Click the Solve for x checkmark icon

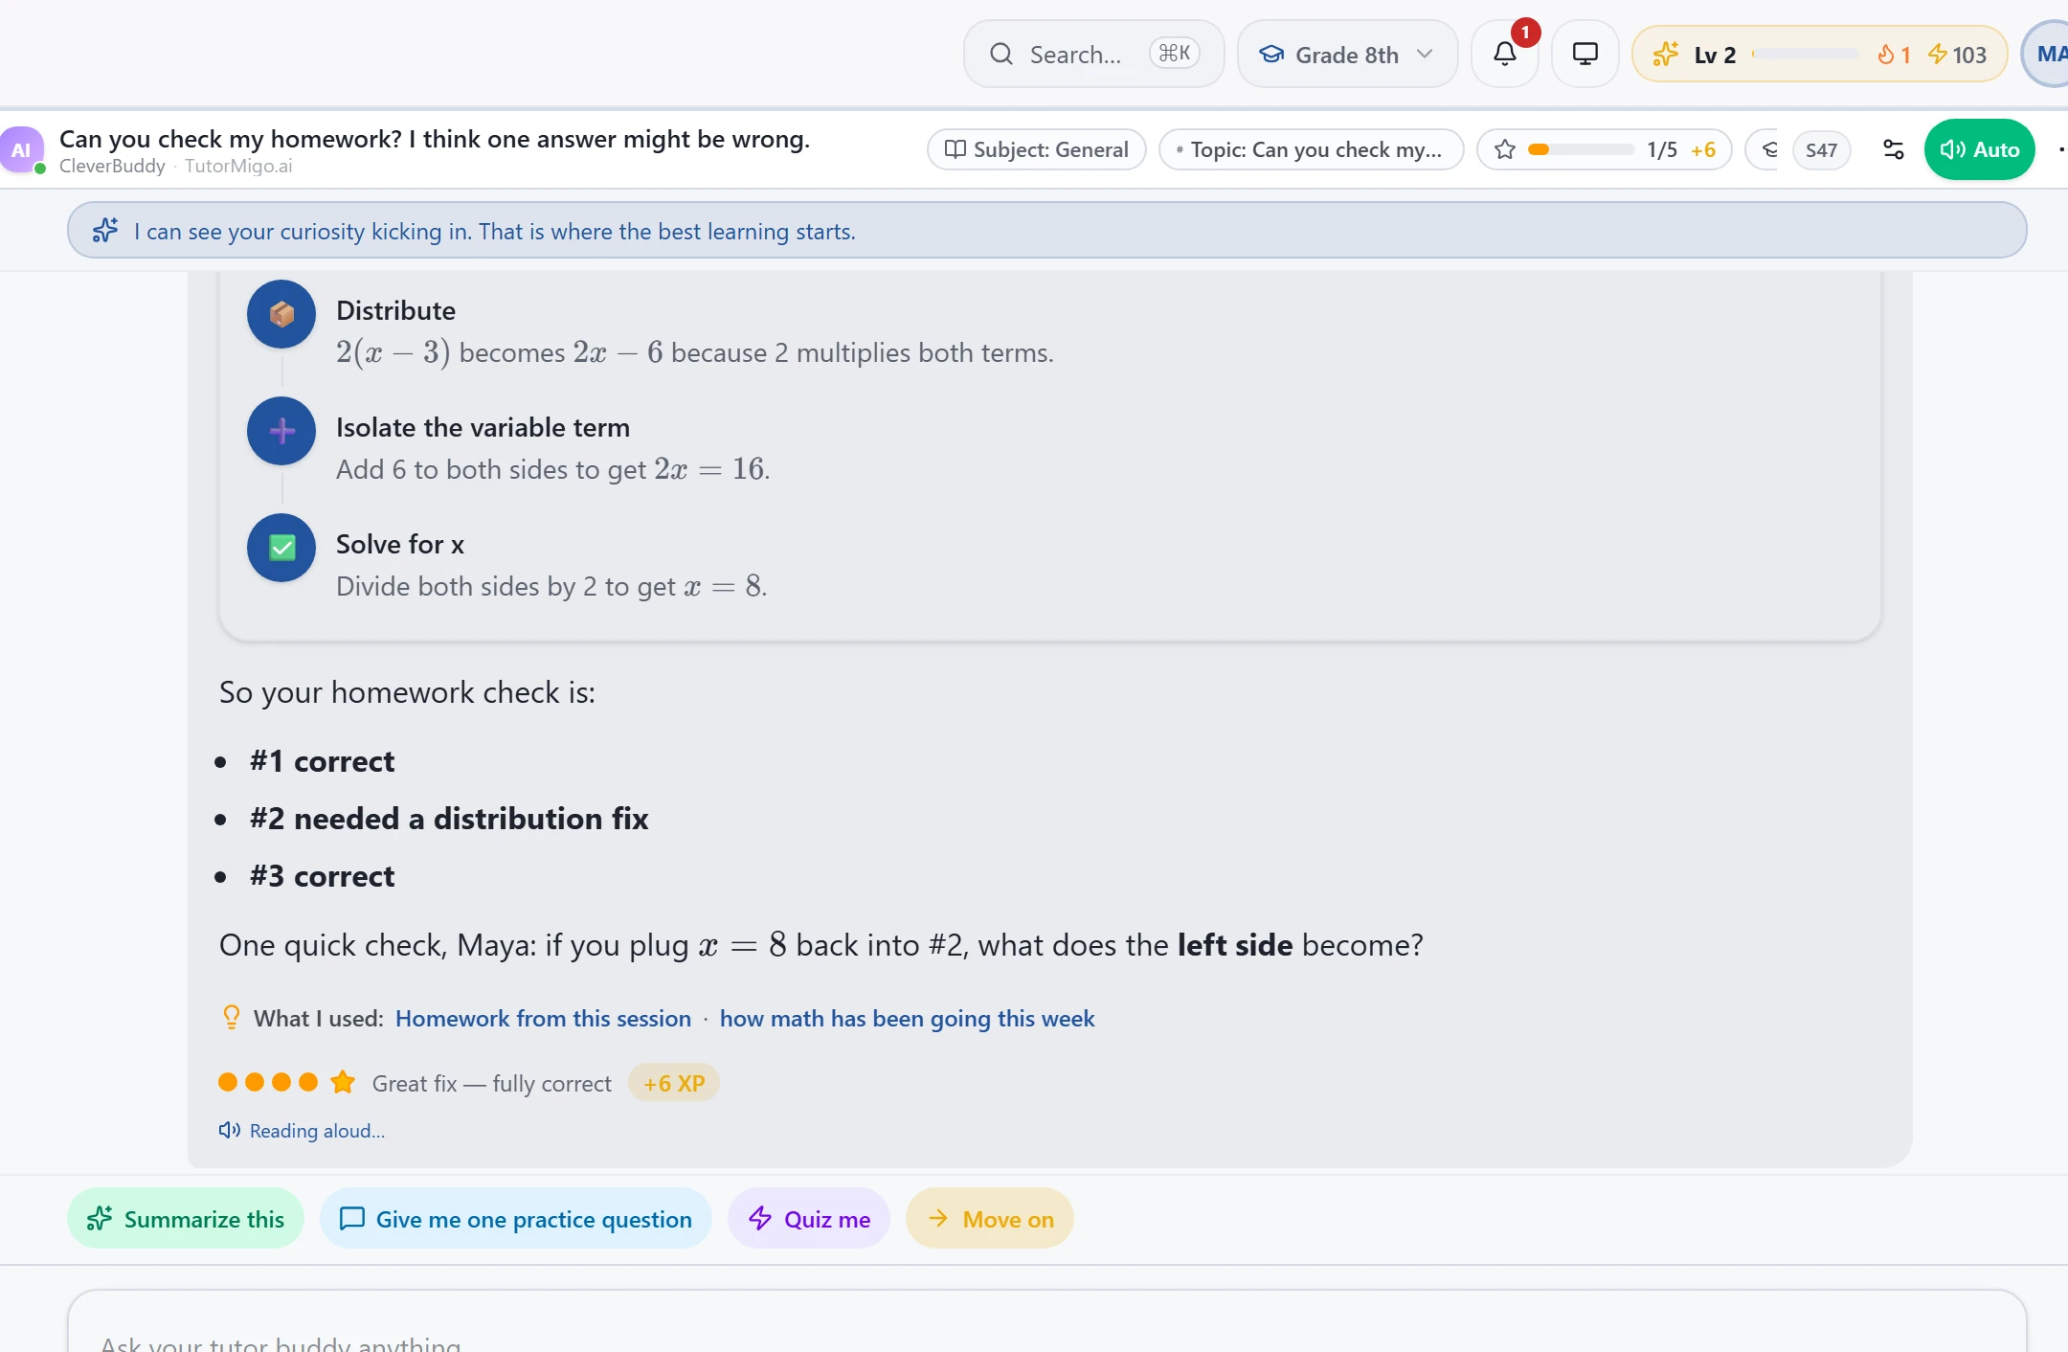click(x=281, y=548)
